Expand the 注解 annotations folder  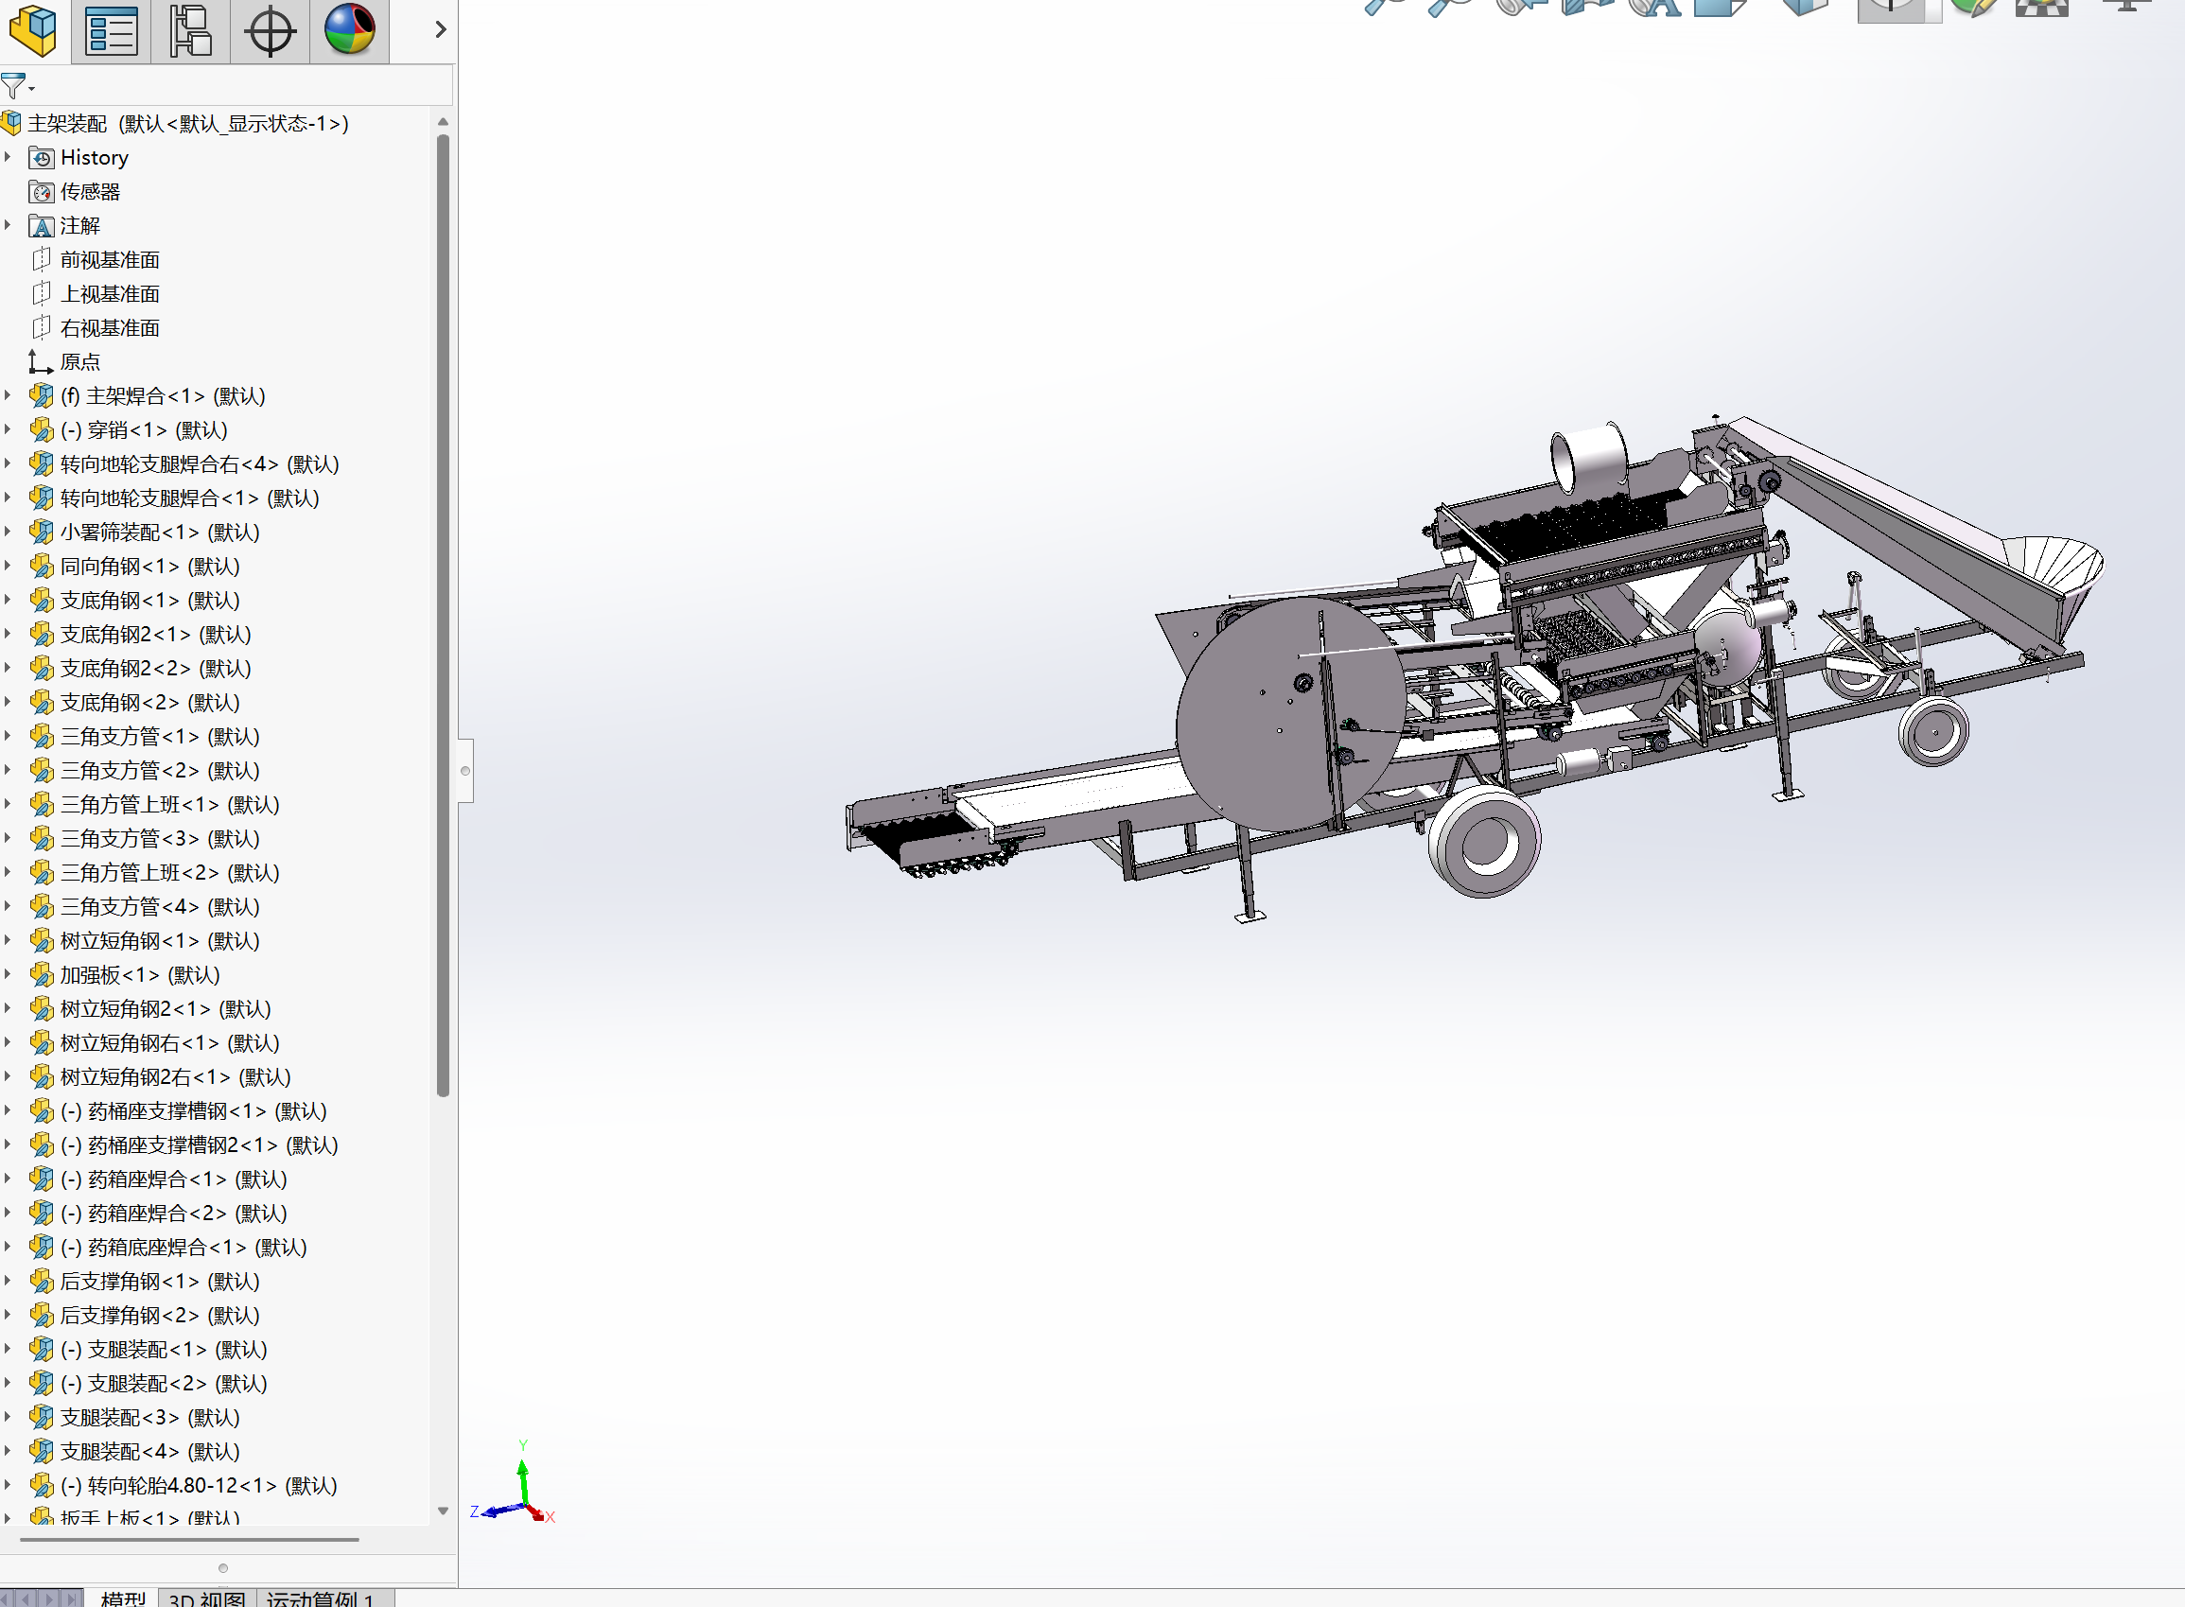[x=8, y=225]
